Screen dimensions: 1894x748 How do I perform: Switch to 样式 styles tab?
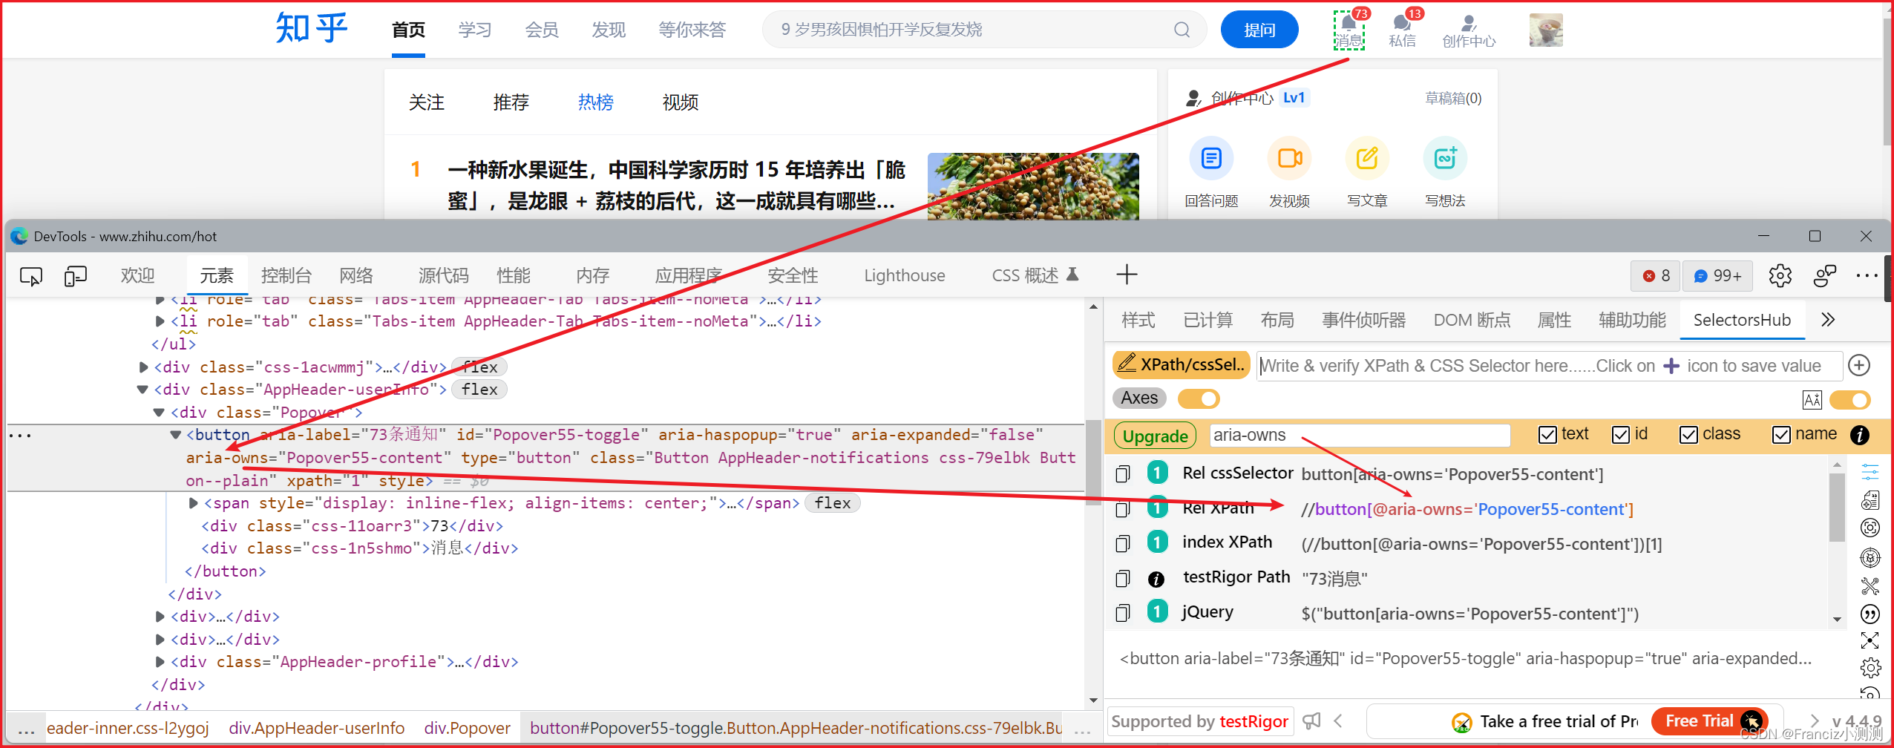point(1138,320)
